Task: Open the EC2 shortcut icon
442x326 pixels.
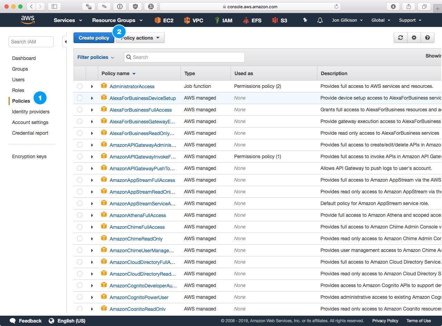Action: coord(158,20)
